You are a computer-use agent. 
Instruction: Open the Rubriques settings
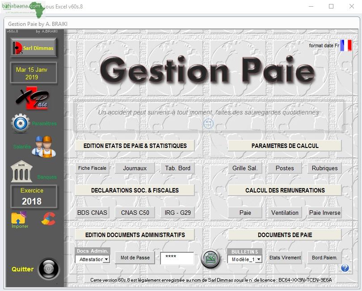click(x=324, y=168)
